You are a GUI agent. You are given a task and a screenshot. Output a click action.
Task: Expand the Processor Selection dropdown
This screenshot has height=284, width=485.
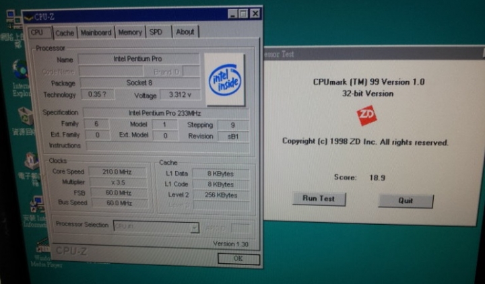(x=194, y=227)
